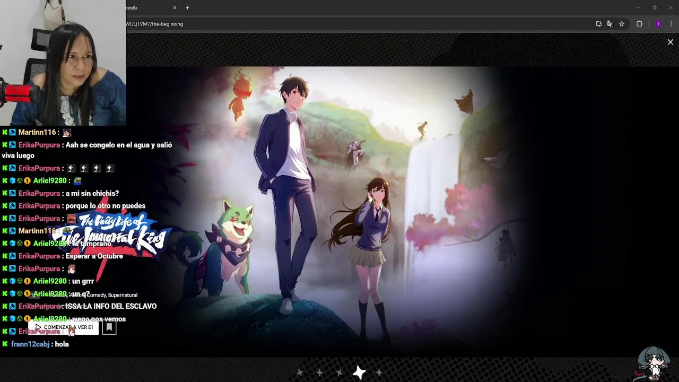The width and height of the screenshot is (679, 382).
Task: Select the first carousel star indicator
Action: coord(300,373)
